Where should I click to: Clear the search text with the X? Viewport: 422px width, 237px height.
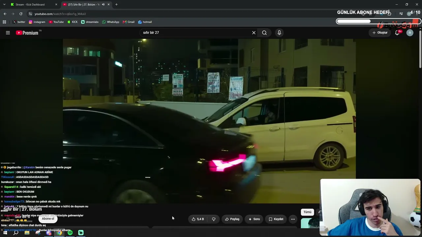tap(254, 33)
